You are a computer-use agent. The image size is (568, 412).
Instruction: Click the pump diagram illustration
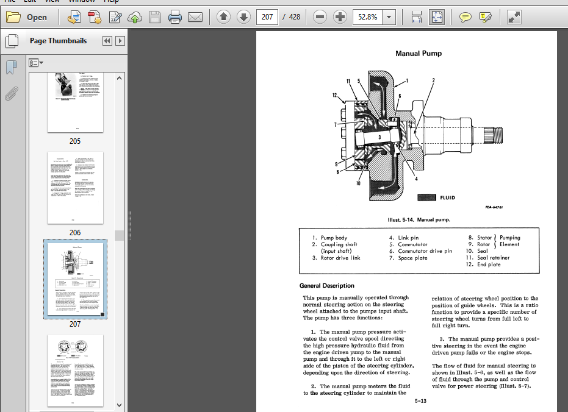tap(418, 137)
